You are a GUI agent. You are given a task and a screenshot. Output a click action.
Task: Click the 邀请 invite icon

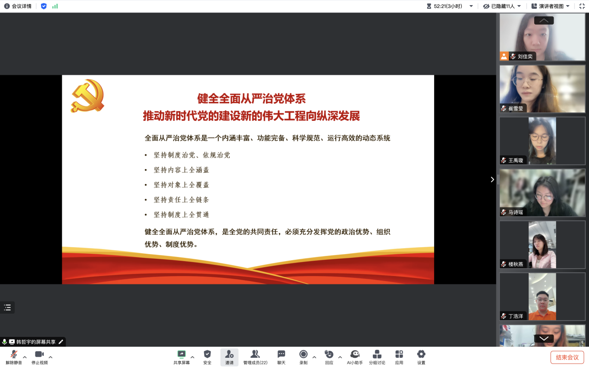pos(229,357)
